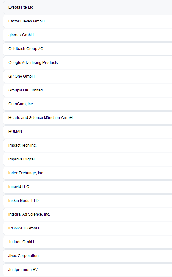The image size is (172, 277).
Task: Select Integral Ad Science, Inc. entry
Action: pyautogui.click(x=87, y=214)
